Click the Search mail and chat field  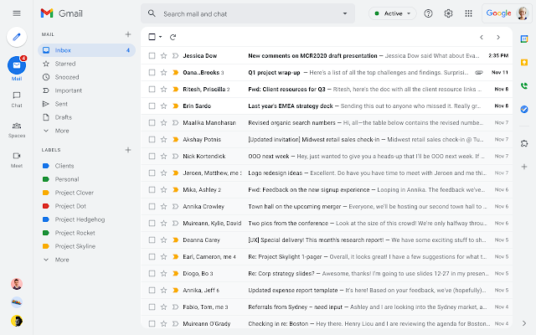tap(243, 13)
